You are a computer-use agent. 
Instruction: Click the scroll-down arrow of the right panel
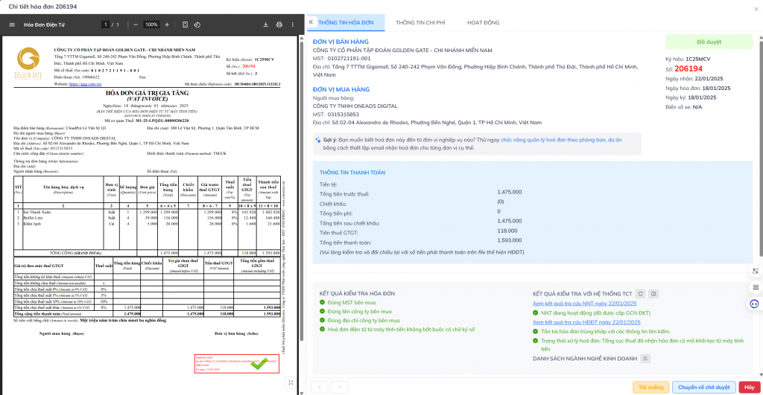click(x=759, y=375)
